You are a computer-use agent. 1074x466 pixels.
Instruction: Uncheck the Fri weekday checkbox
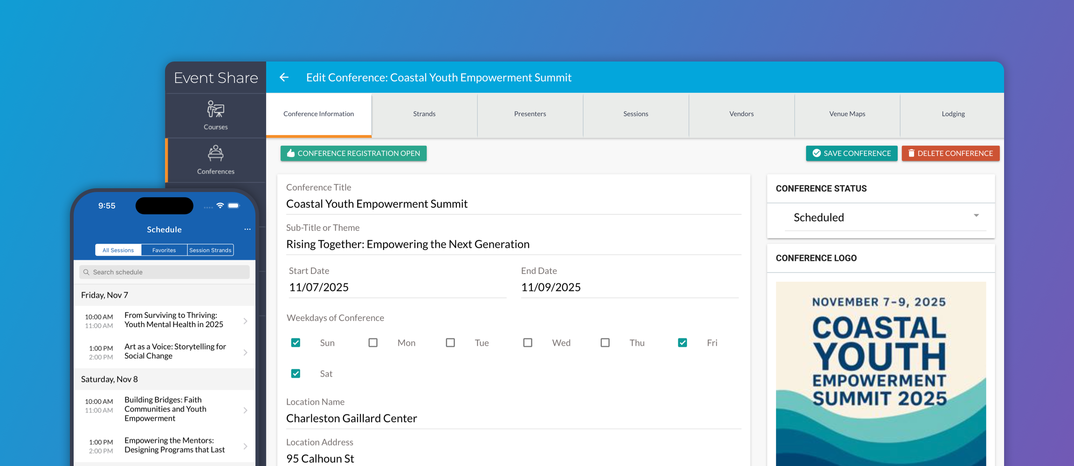click(682, 343)
